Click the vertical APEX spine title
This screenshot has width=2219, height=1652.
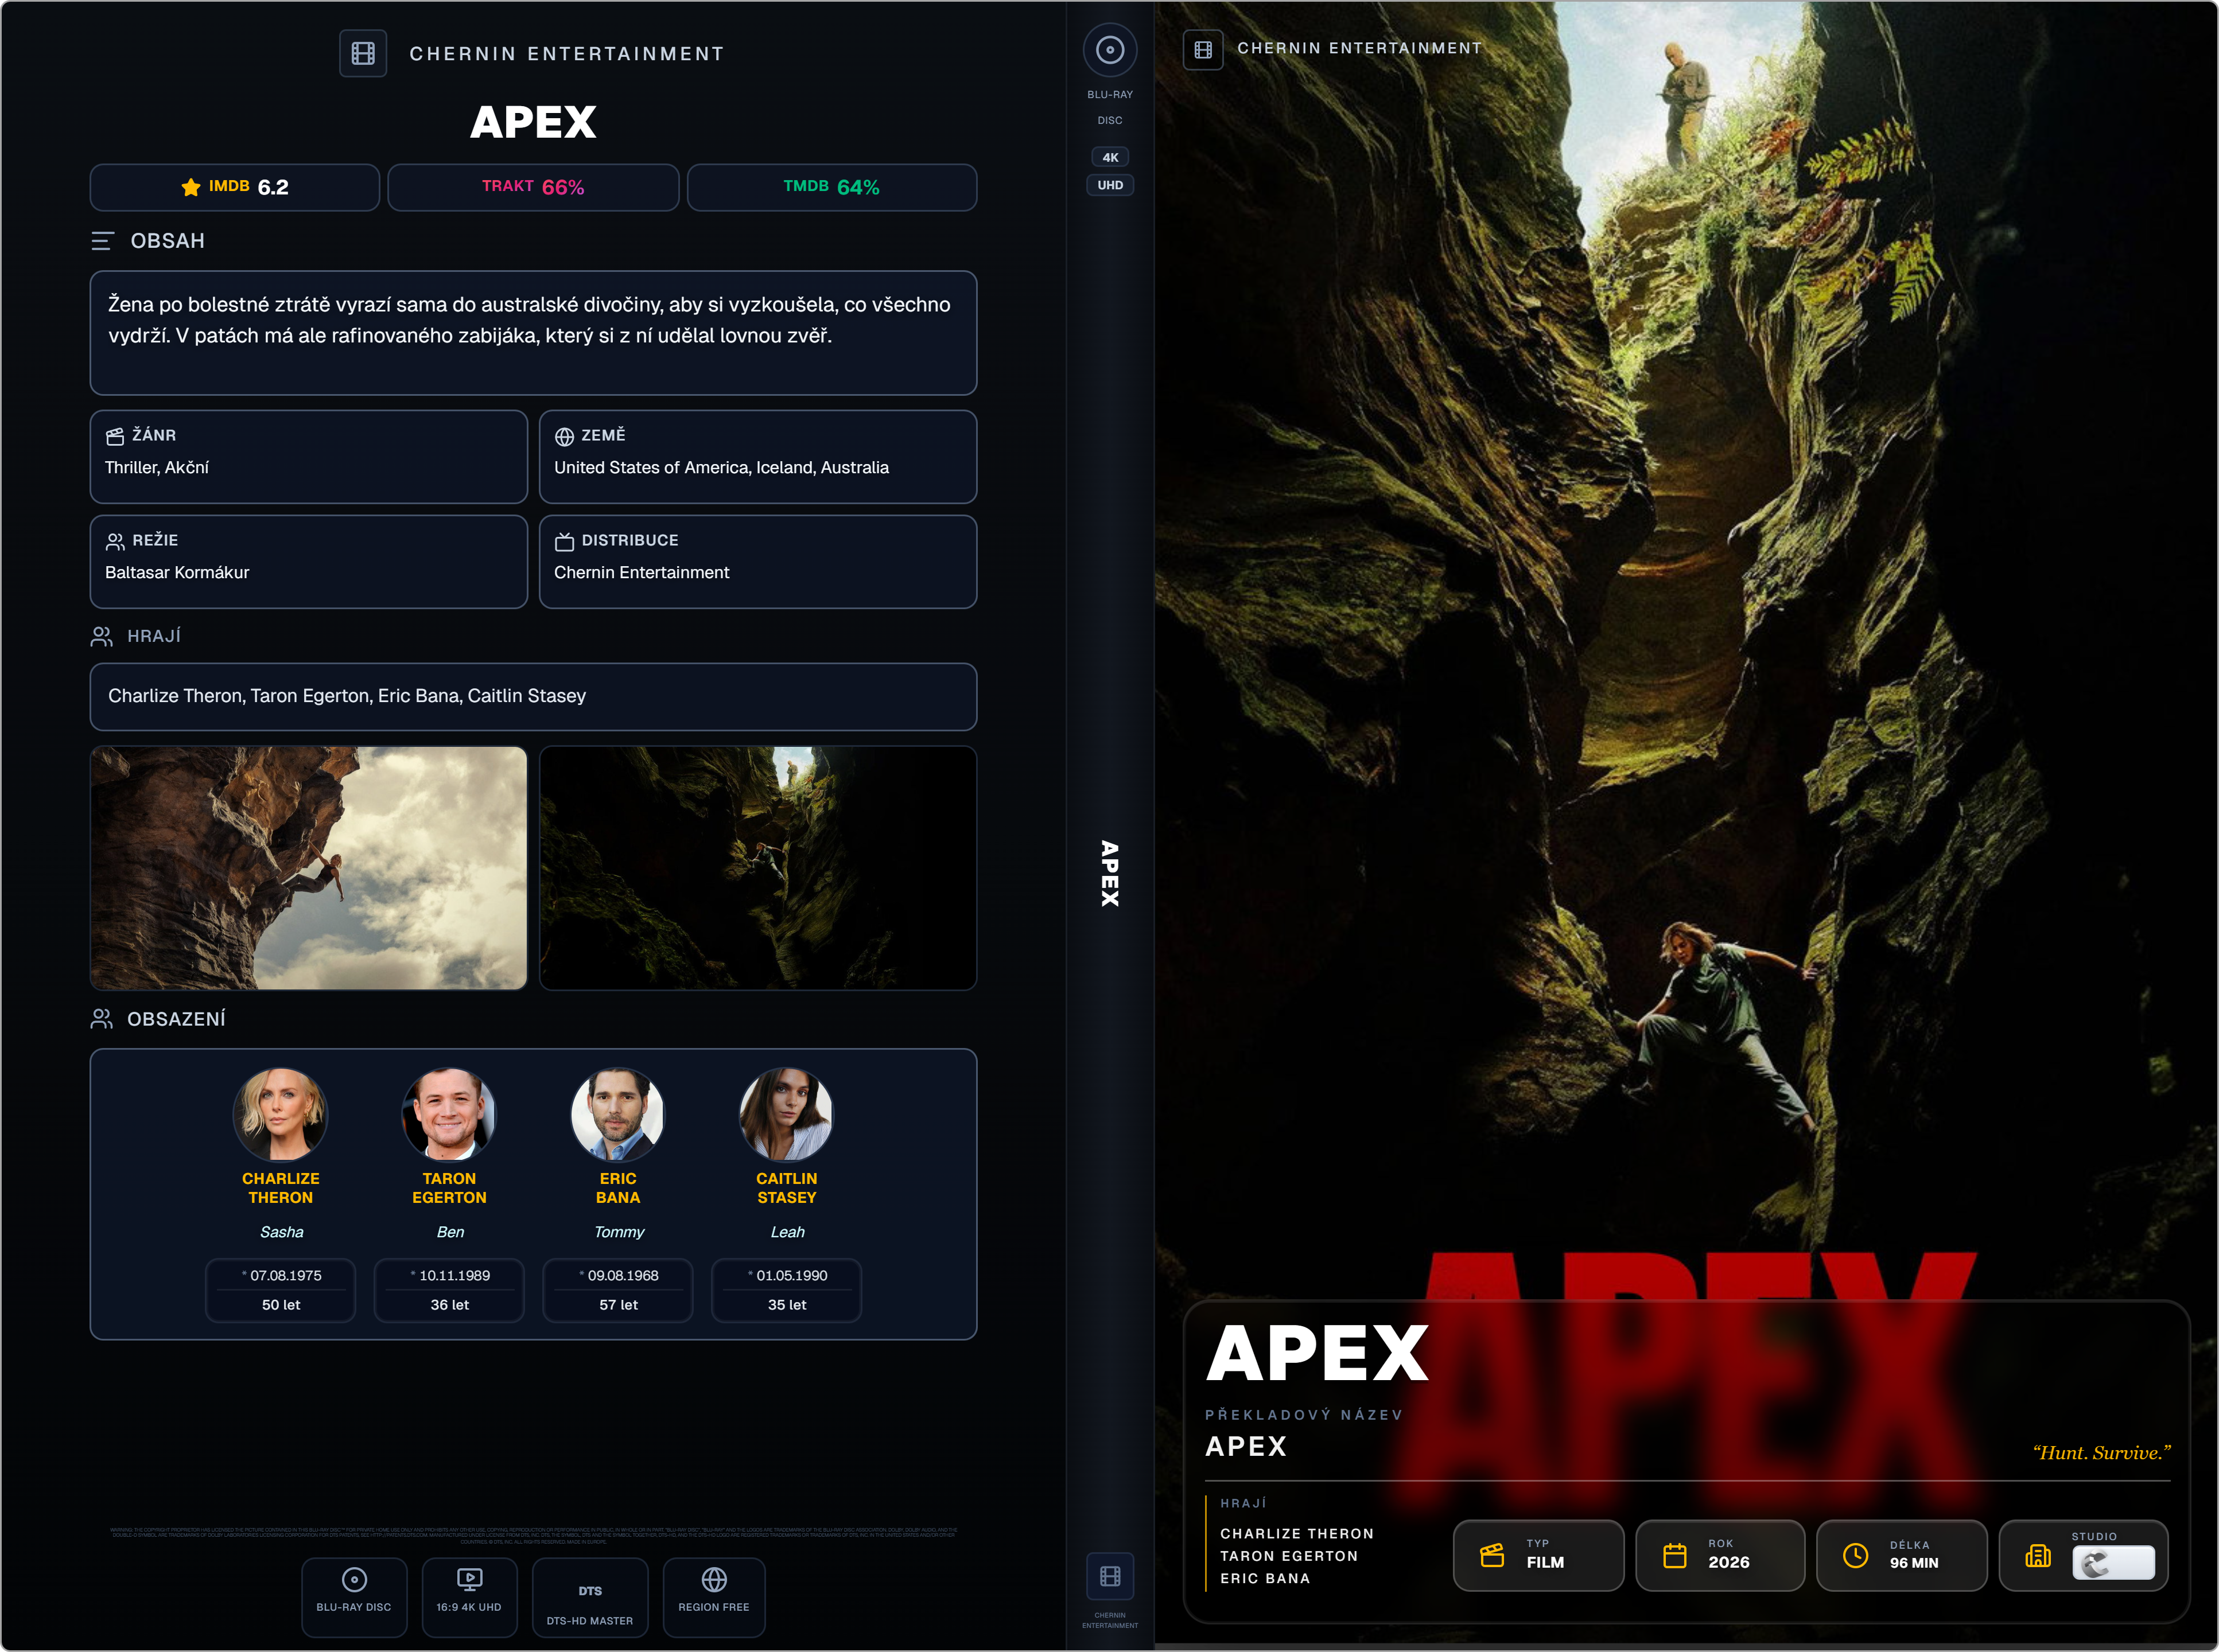pos(1110,873)
